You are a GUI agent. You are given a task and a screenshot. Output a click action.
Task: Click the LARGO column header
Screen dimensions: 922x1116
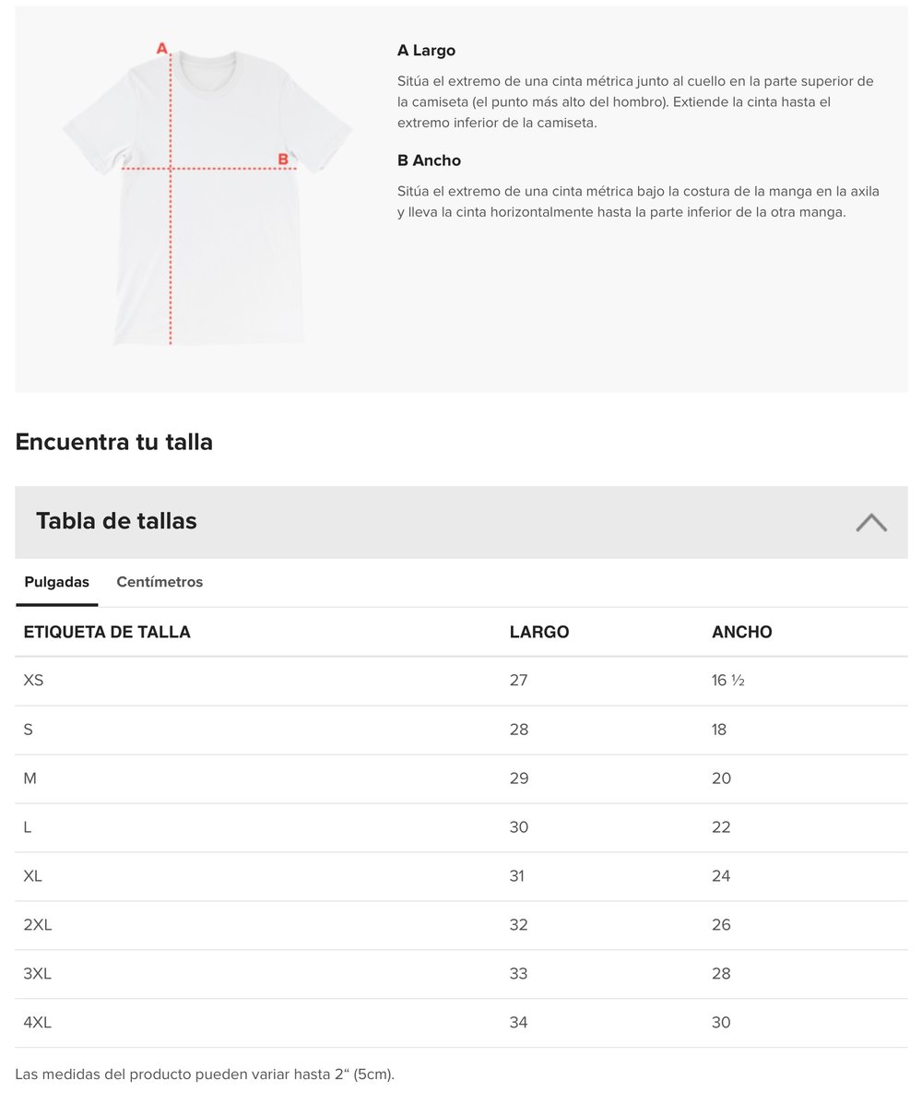(x=539, y=632)
